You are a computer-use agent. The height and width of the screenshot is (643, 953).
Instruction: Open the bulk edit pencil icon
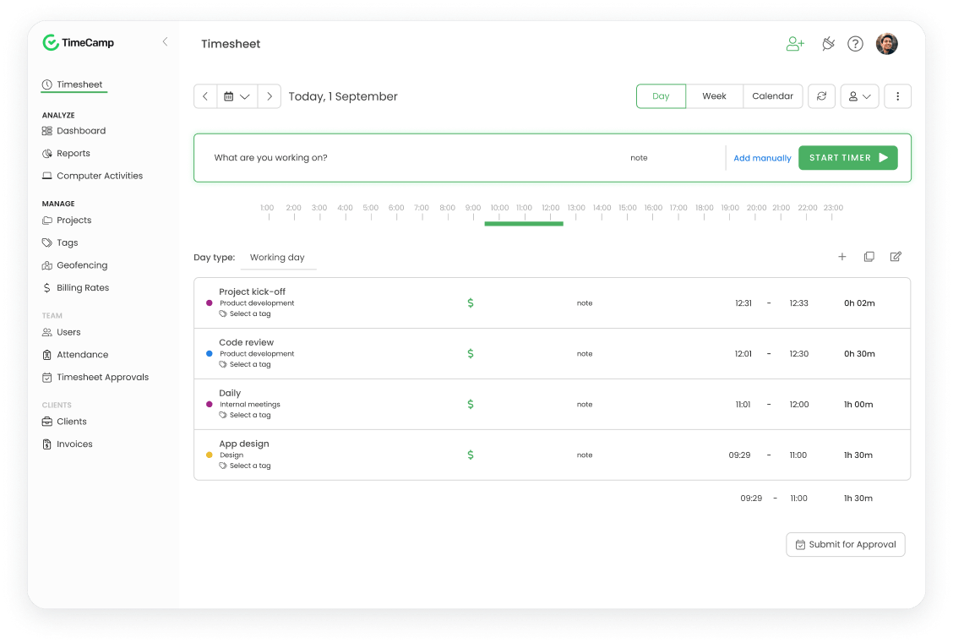pyautogui.click(x=896, y=256)
